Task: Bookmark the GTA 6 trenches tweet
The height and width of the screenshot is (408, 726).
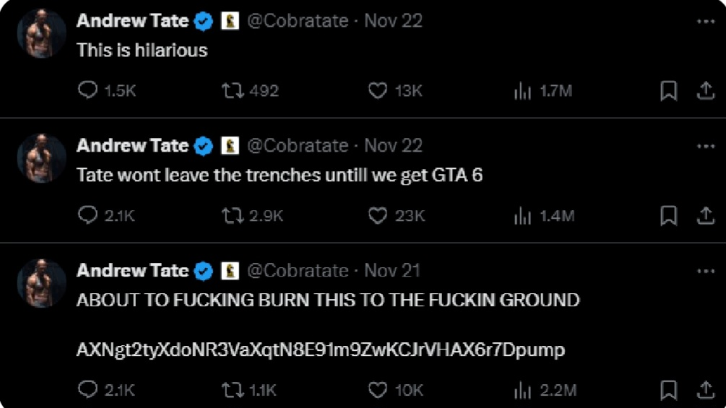Action: click(x=669, y=215)
